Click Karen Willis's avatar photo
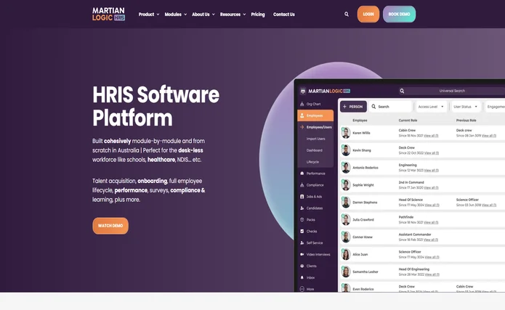The height and width of the screenshot is (310, 505). click(346, 133)
